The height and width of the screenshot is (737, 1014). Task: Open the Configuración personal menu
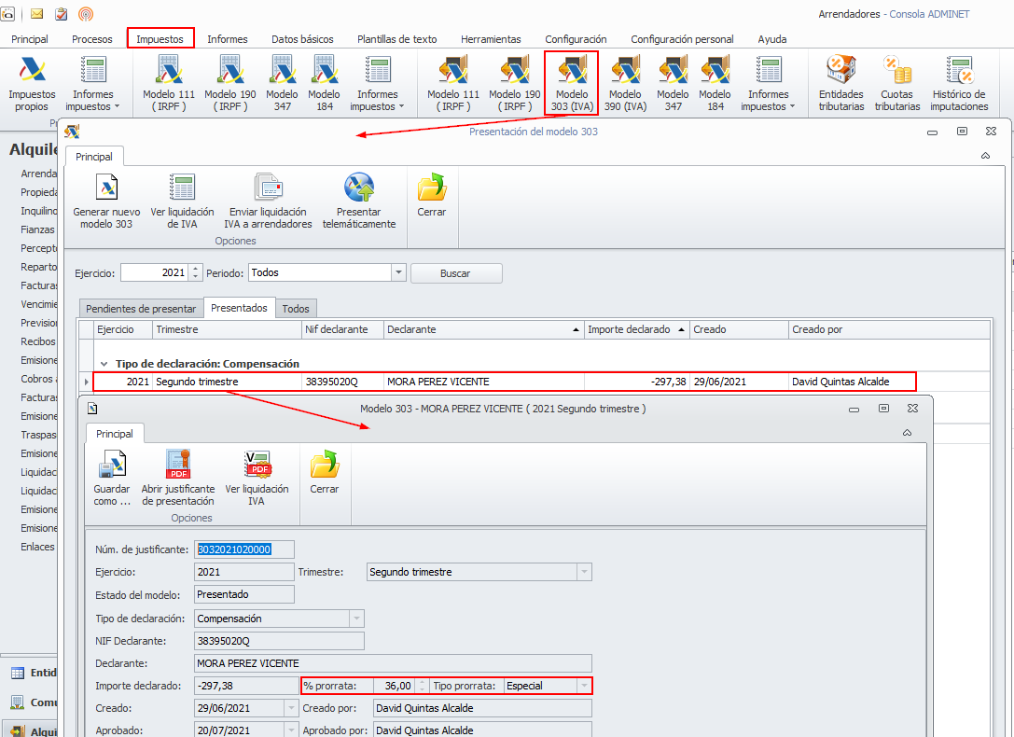pos(682,39)
